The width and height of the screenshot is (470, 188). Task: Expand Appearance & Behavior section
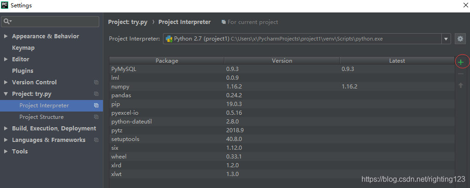(6, 36)
